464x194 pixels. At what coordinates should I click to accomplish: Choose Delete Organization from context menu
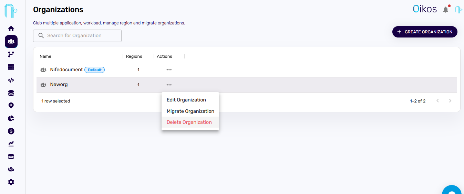coord(189,122)
